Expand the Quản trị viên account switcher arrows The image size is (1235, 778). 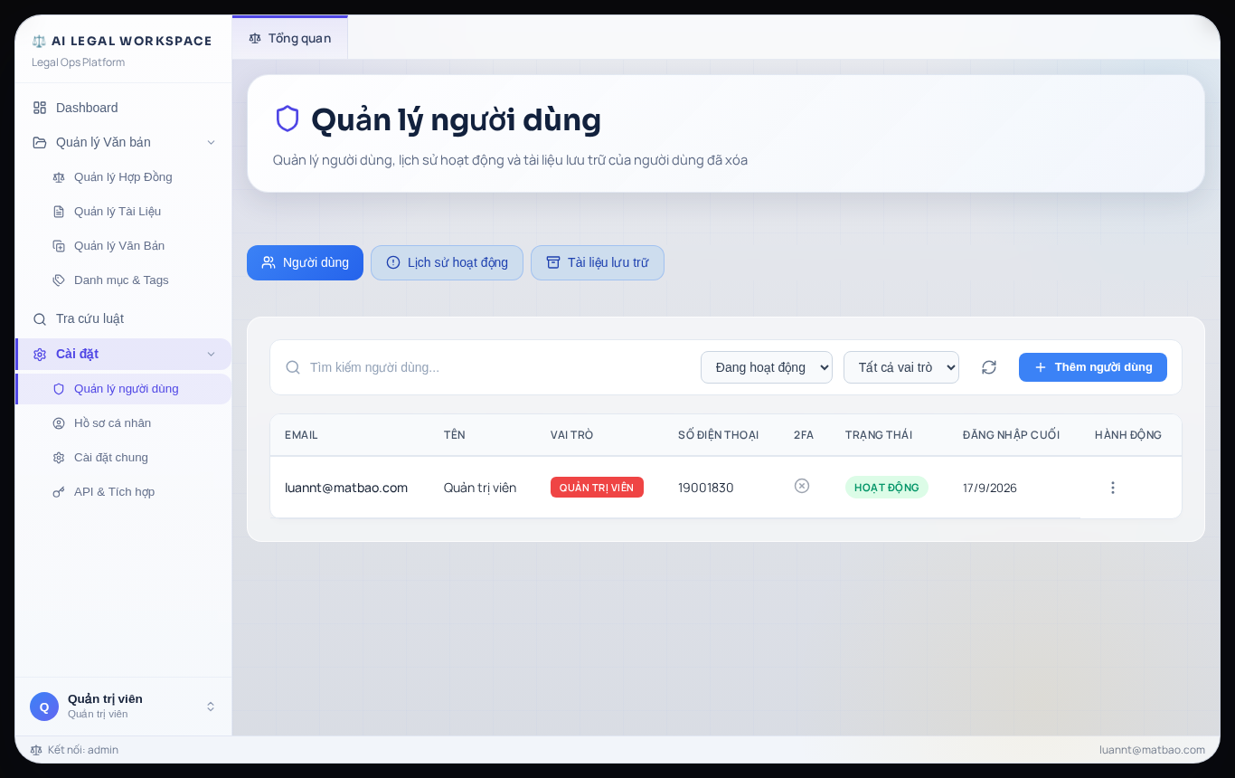point(211,707)
